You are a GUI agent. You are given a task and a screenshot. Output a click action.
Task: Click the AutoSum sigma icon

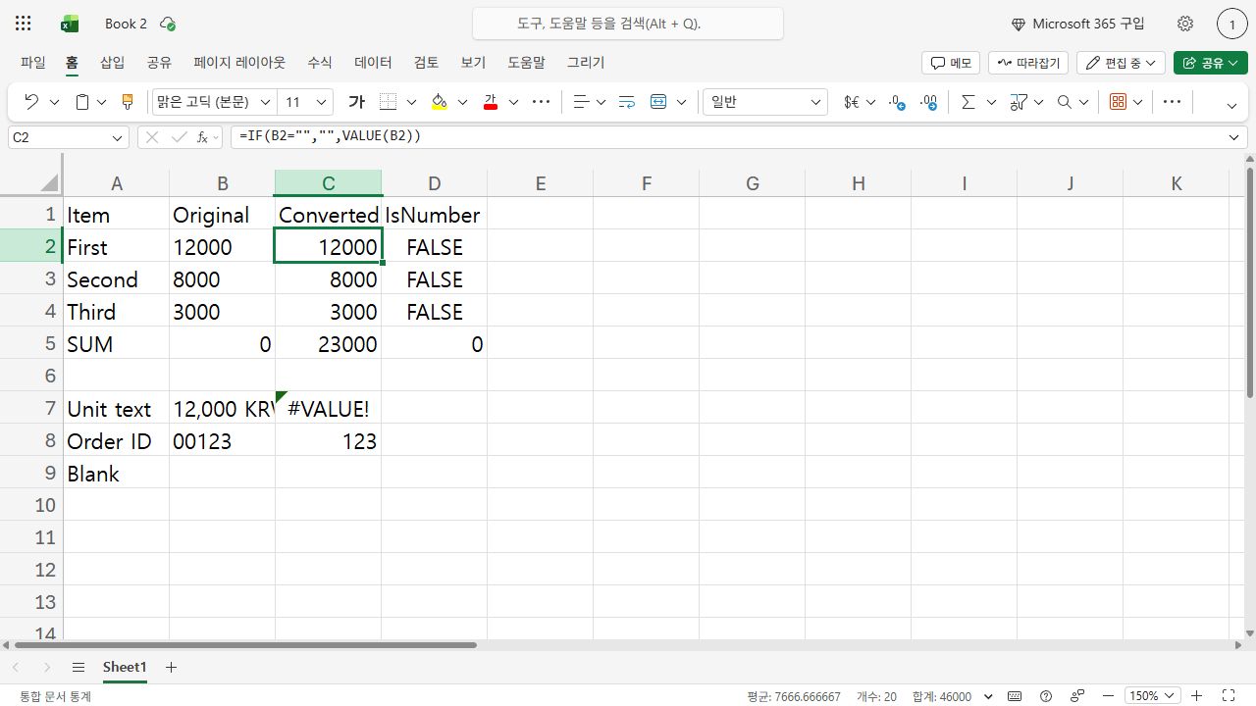pos(968,102)
